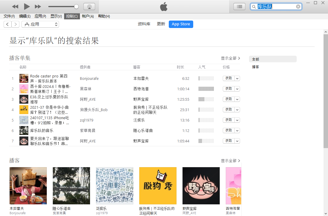Viewport: 328px width, 216px height.
Task: Open the 编辑(E) menu
Action: tap(25, 16)
